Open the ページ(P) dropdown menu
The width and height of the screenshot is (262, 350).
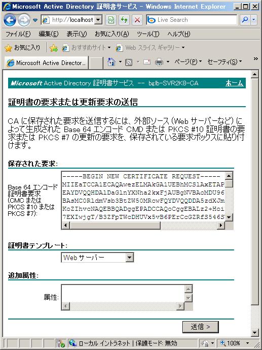(x=188, y=61)
